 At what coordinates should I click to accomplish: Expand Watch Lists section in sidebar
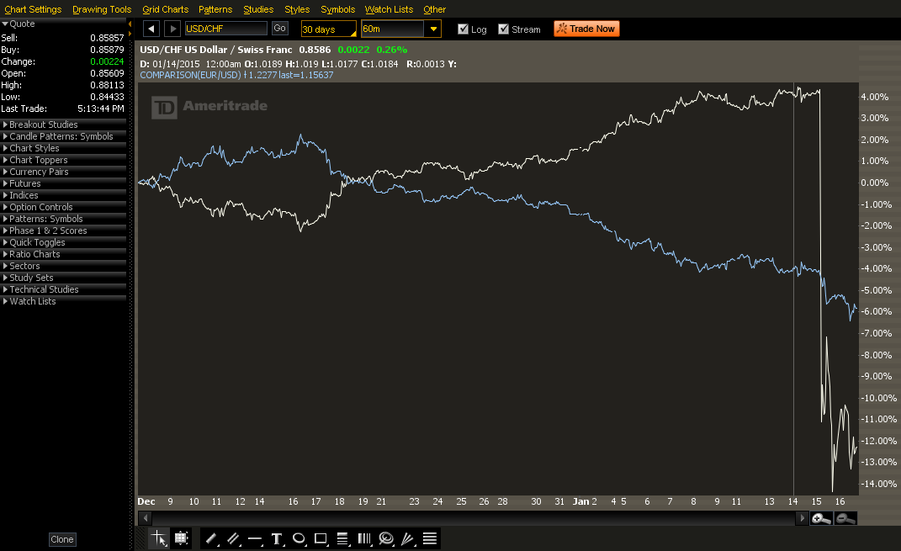63,301
